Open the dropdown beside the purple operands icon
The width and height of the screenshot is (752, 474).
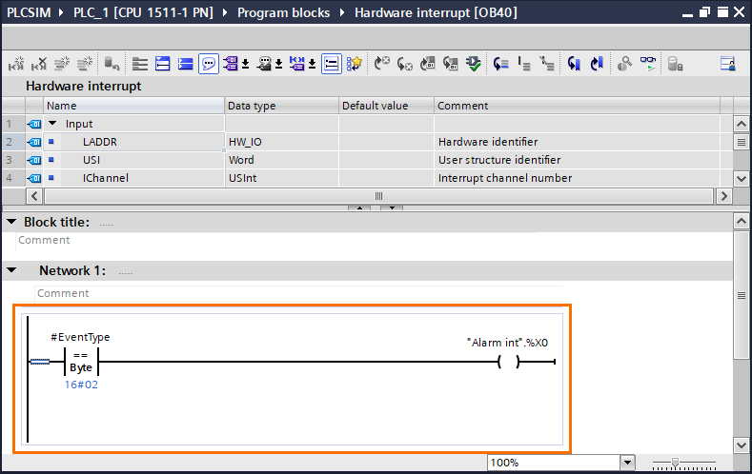pyautogui.click(x=245, y=64)
